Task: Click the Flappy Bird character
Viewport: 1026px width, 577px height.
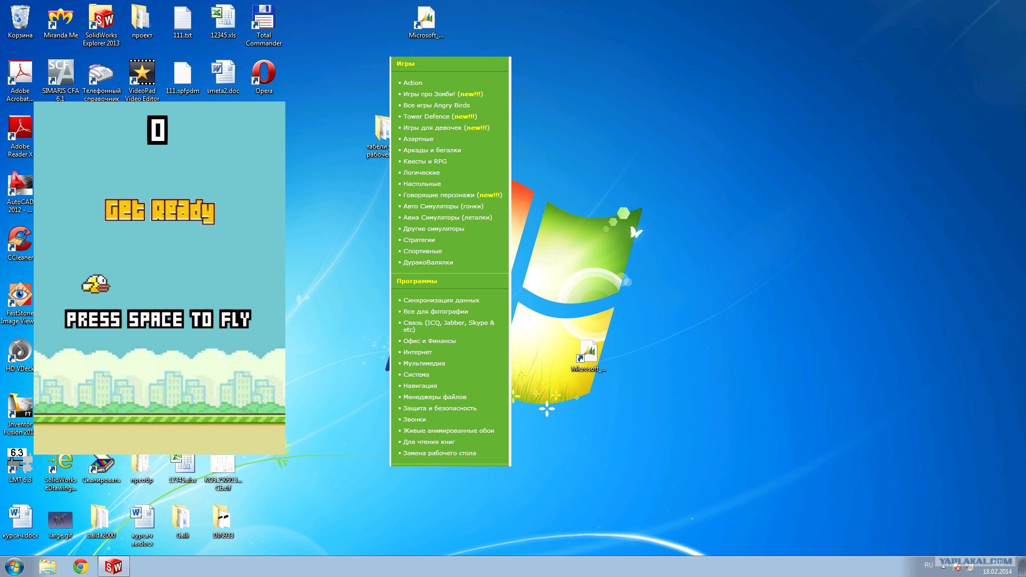Action: coord(96,284)
